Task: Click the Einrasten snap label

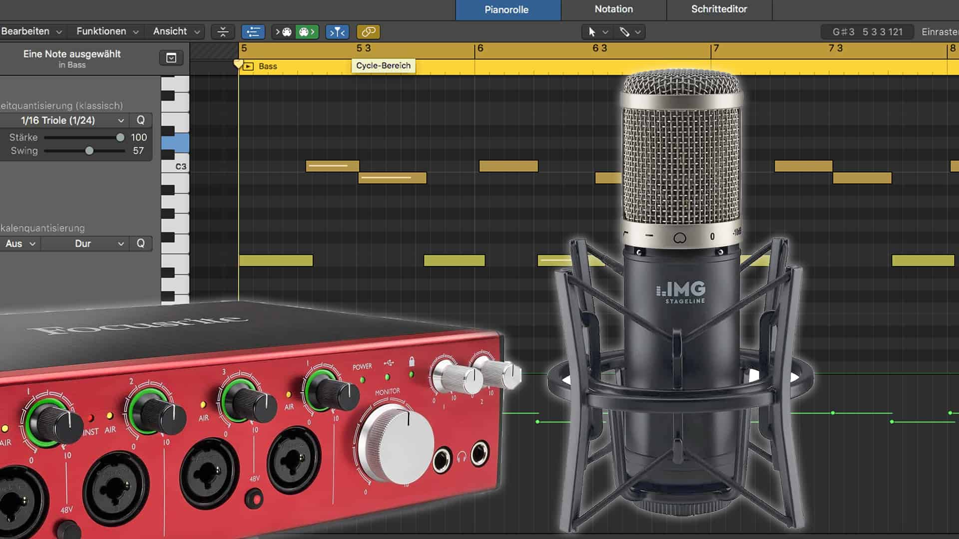Action: [x=940, y=32]
